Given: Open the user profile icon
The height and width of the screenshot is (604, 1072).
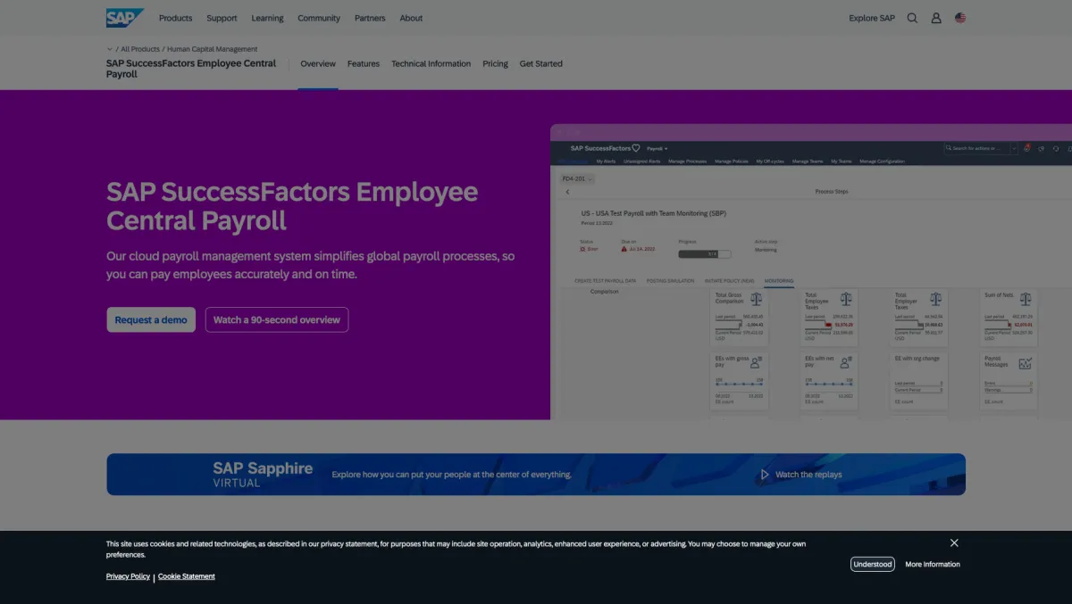Looking at the screenshot, I should tap(936, 18).
